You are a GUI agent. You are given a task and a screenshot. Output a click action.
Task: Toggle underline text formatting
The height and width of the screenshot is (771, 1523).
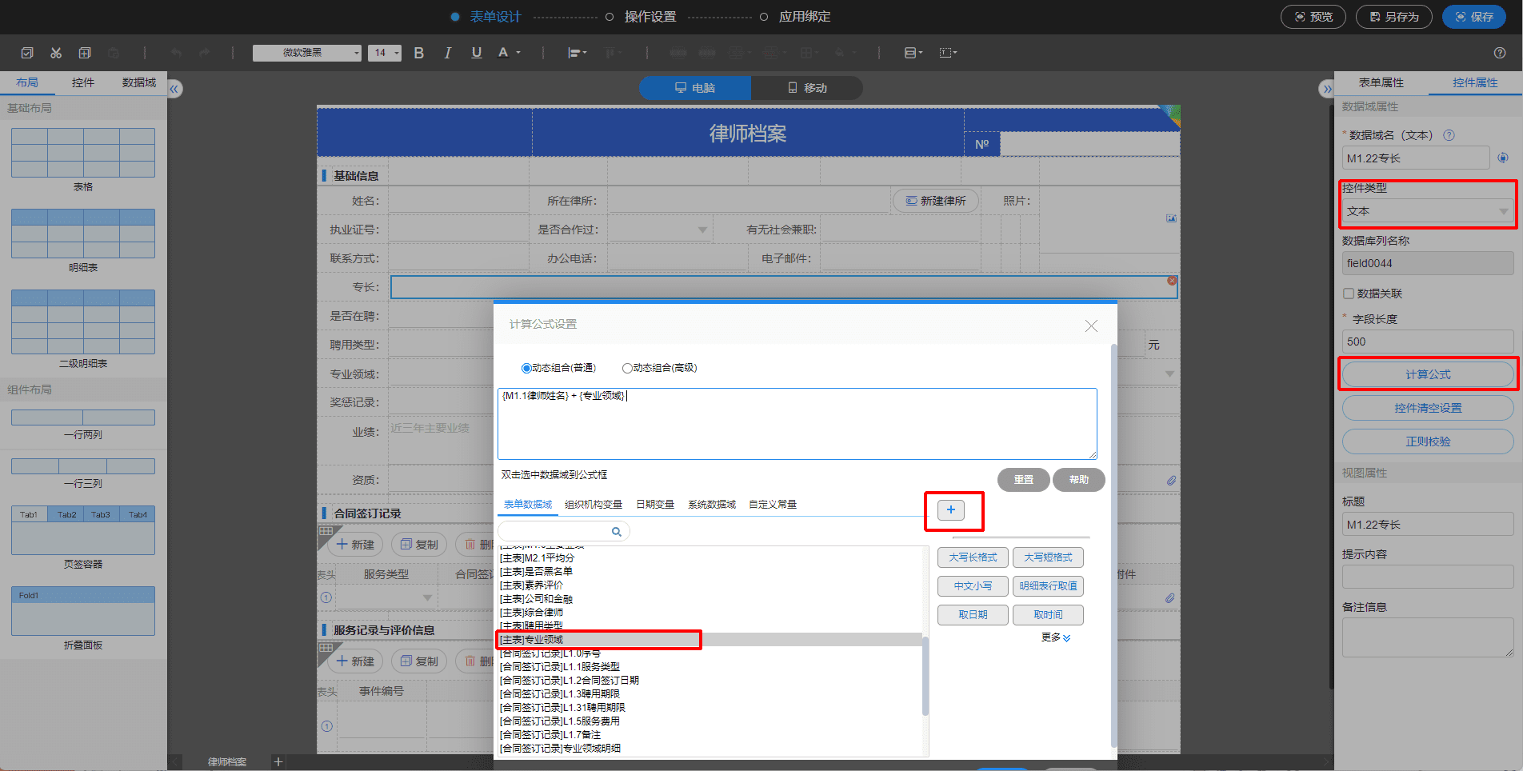coord(477,53)
